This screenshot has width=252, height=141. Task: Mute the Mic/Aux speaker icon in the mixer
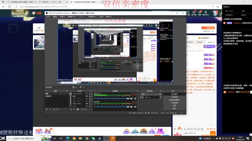point(131,99)
